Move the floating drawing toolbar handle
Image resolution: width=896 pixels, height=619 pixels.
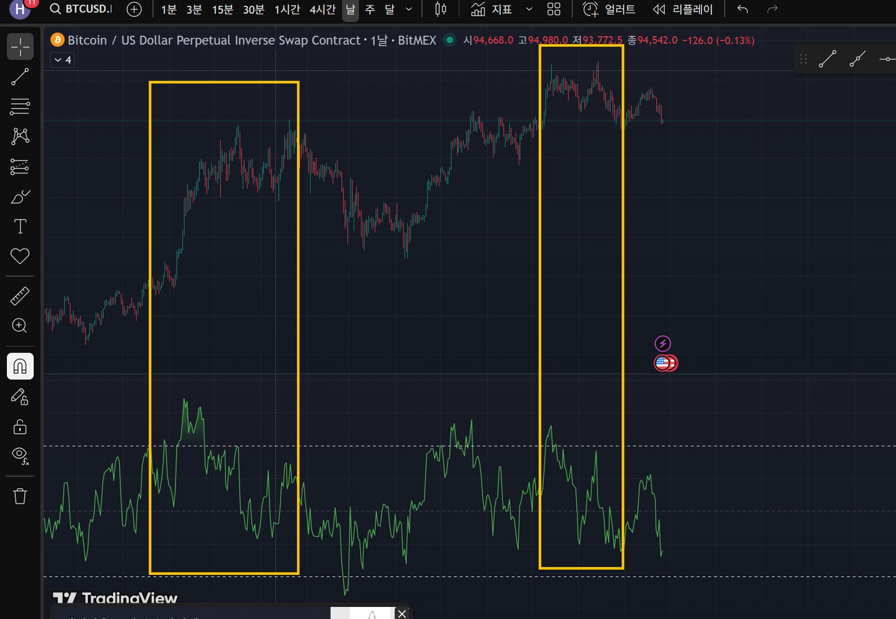pos(804,58)
